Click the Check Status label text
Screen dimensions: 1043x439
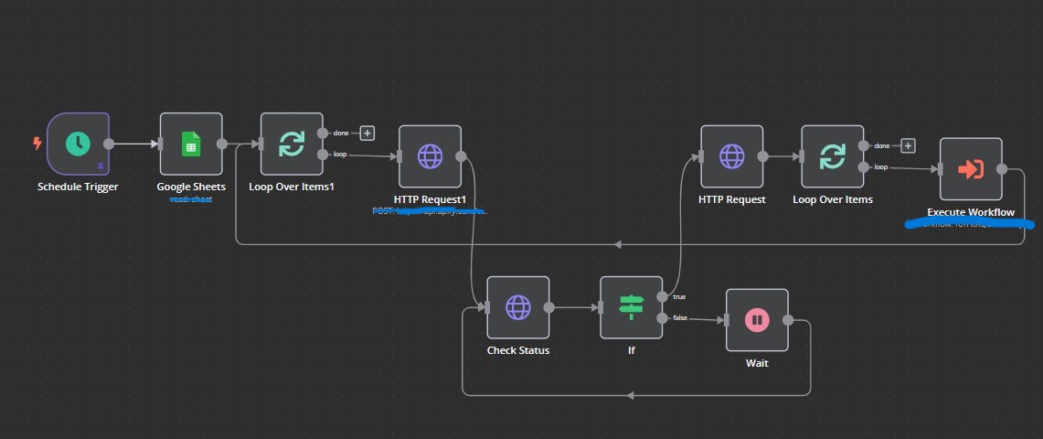tap(518, 350)
